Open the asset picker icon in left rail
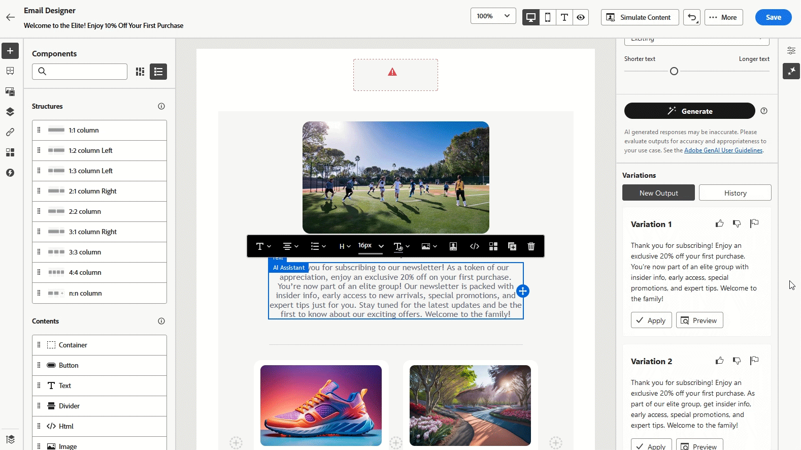Viewport: 801px width, 450px height. click(10, 91)
